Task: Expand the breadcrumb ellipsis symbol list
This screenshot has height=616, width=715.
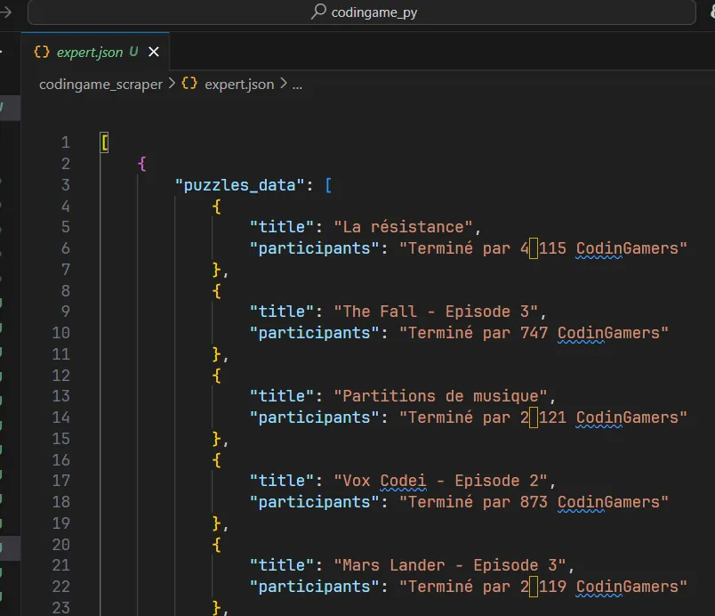Action: tap(297, 85)
